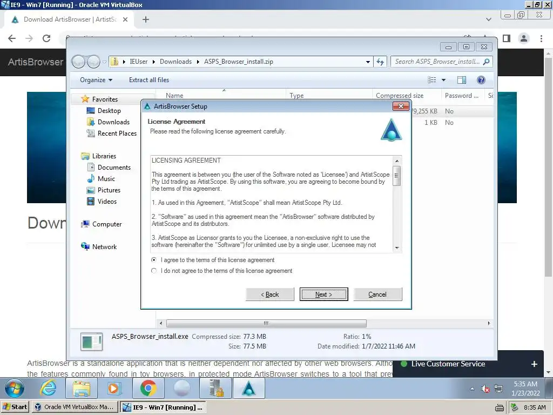This screenshot has height=415, width=553.
Task: Click the license text scrollbar down arrow
Action: point(397,247)
